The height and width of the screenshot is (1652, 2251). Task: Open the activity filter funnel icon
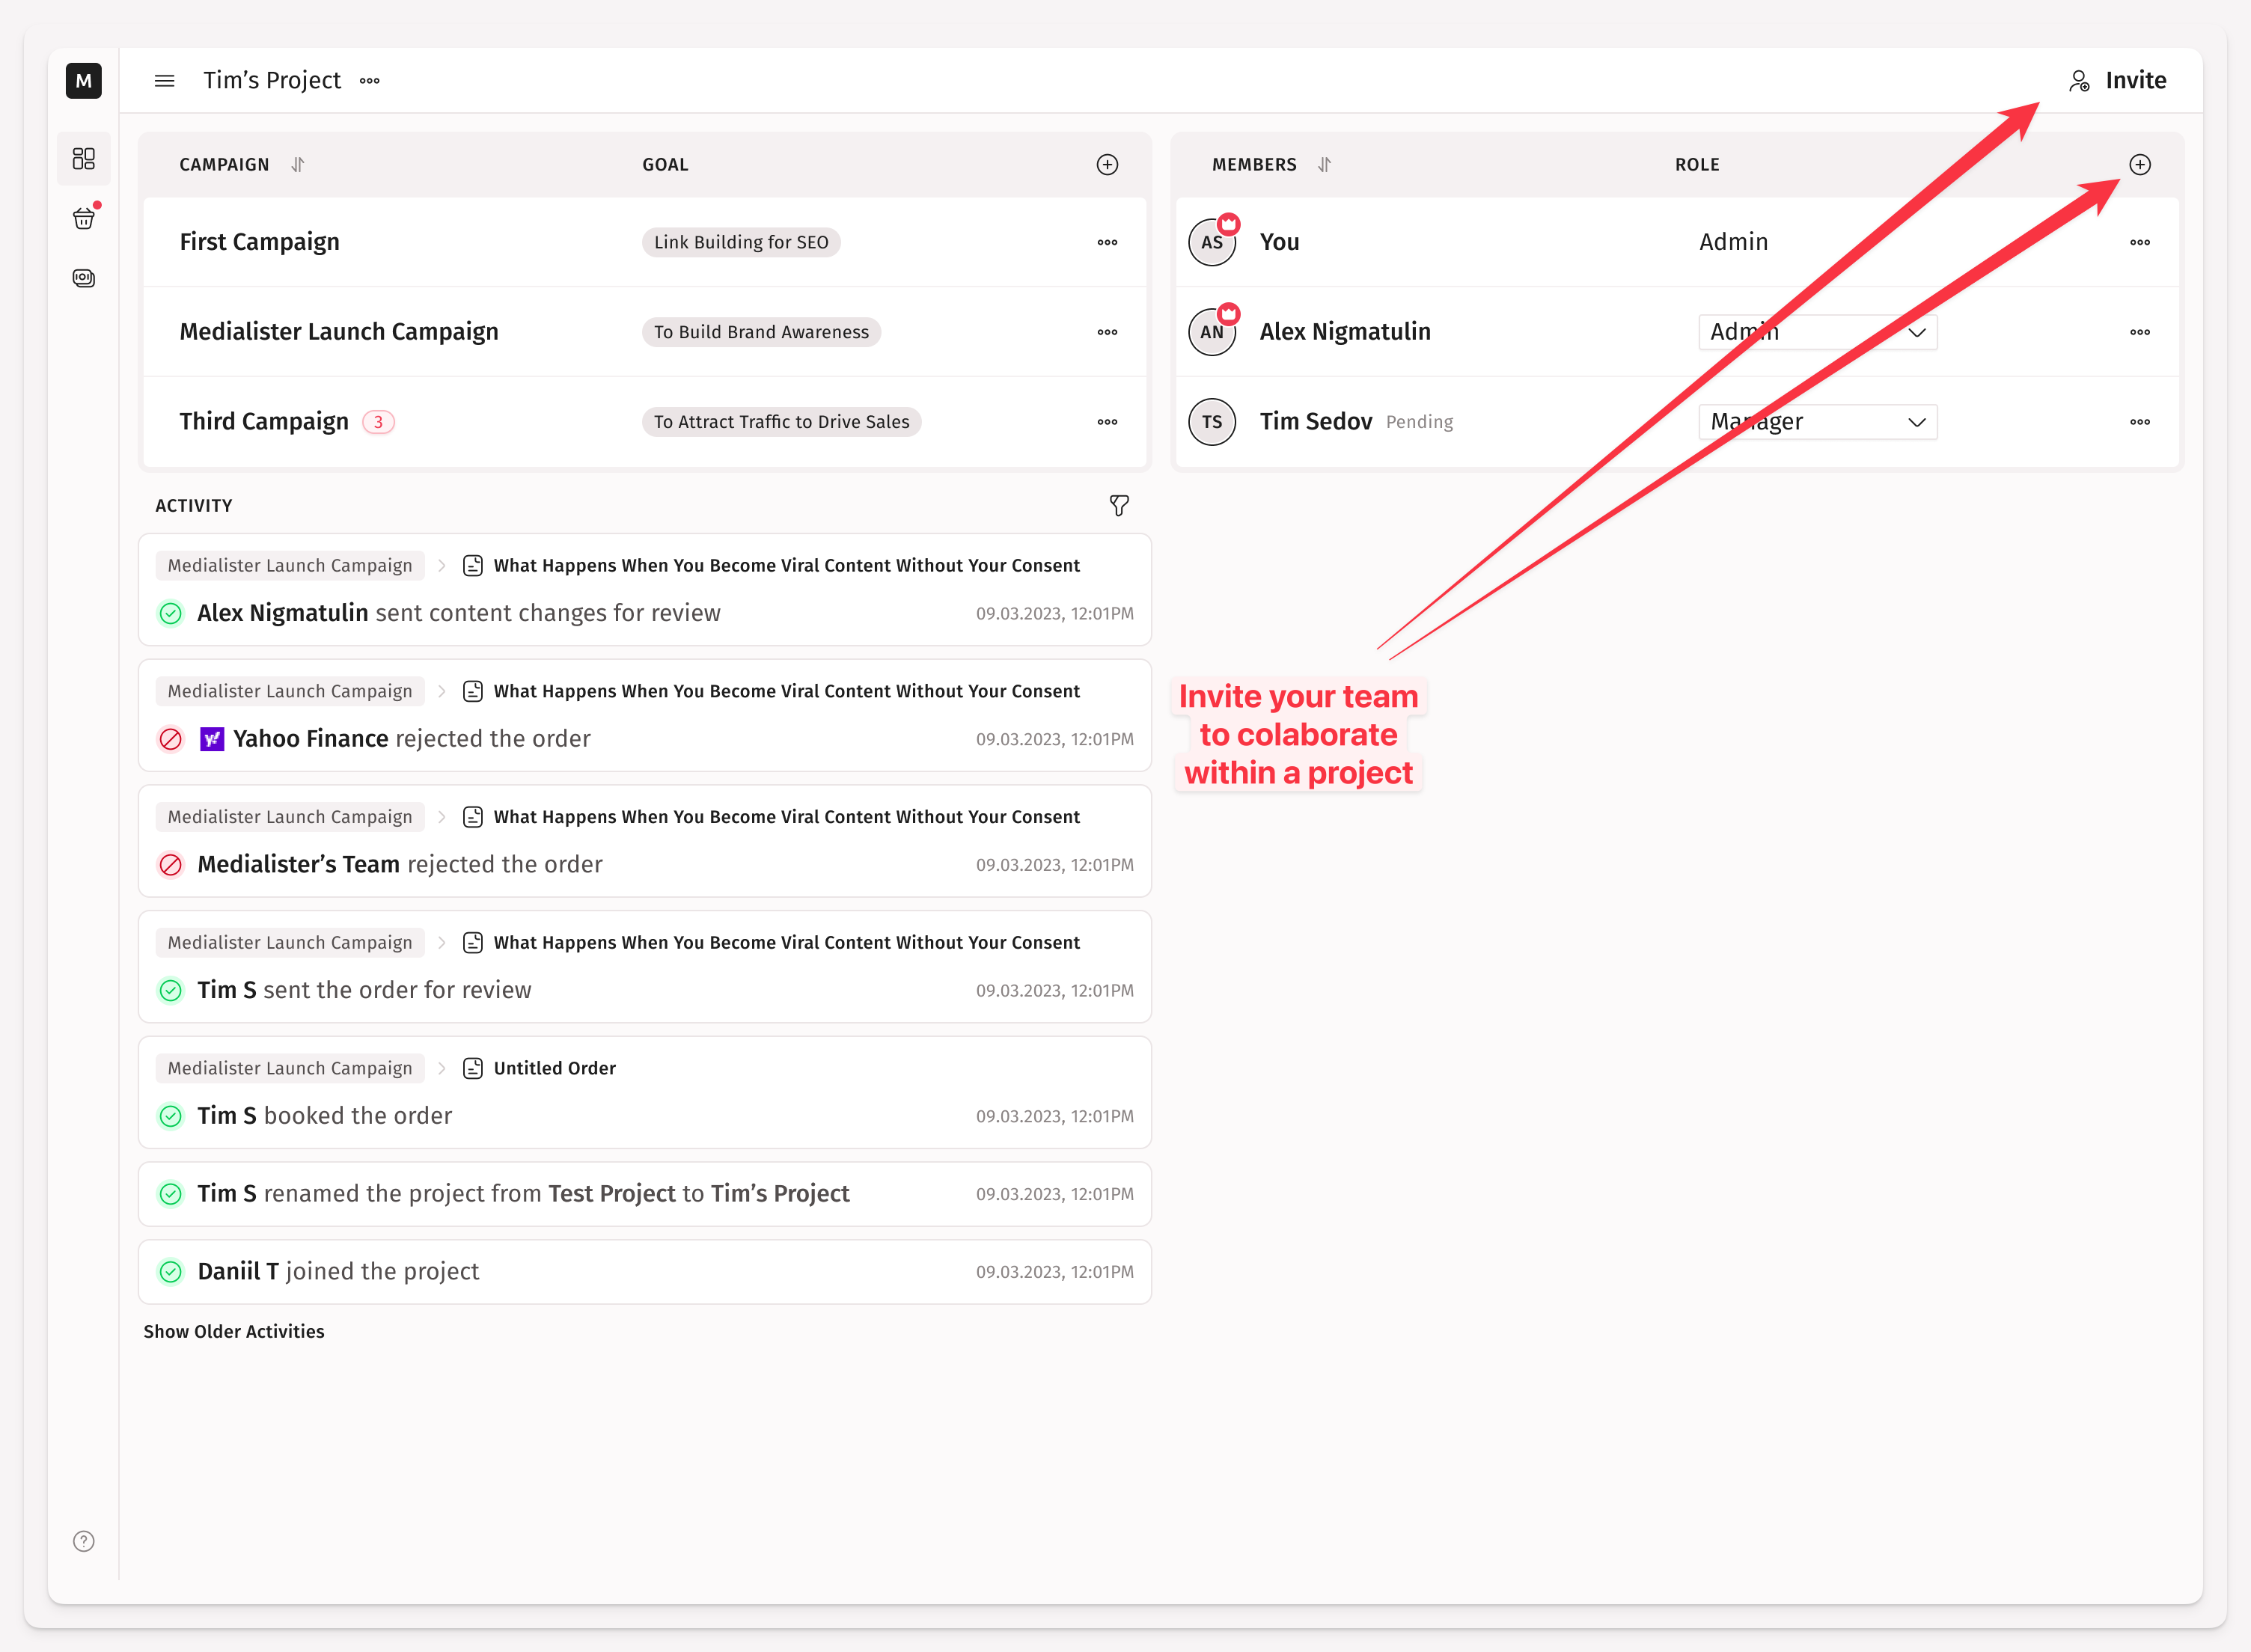tap(1119, 506)
